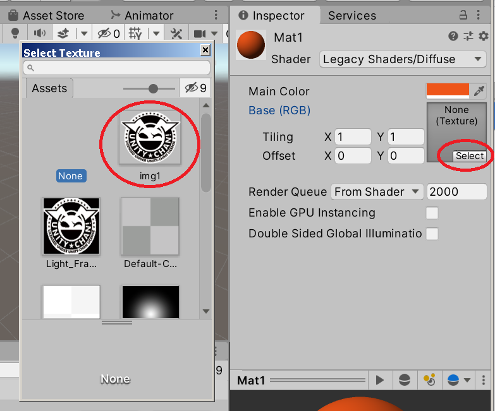Click the Main Color orange swatch
495x411 pixels.
click(x=448, y=91)
